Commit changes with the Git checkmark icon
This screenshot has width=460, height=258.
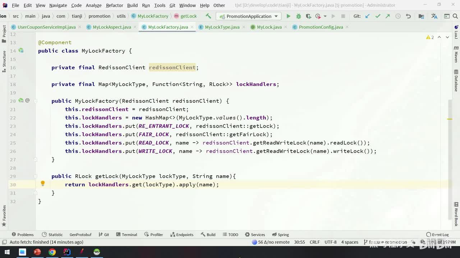(378, 16)
